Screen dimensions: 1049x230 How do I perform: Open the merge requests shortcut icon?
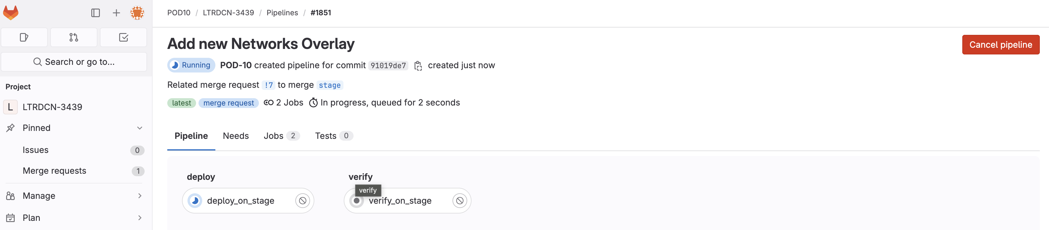coord(74,37)
